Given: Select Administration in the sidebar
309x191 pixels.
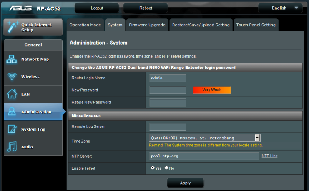Looking at the screenshot, I should tap(33, 112).
